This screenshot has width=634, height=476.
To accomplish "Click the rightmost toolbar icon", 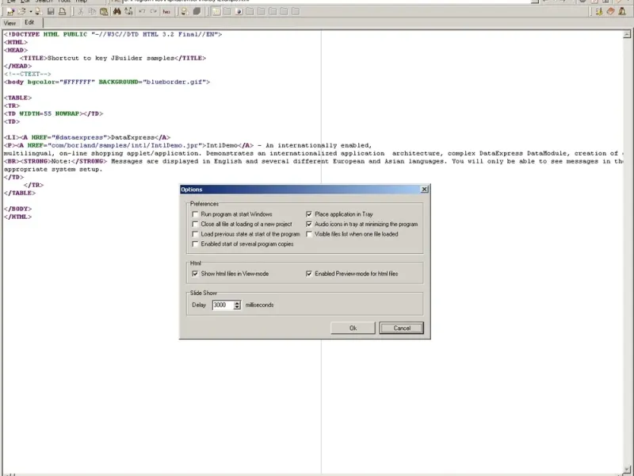I will coord(622,12).
